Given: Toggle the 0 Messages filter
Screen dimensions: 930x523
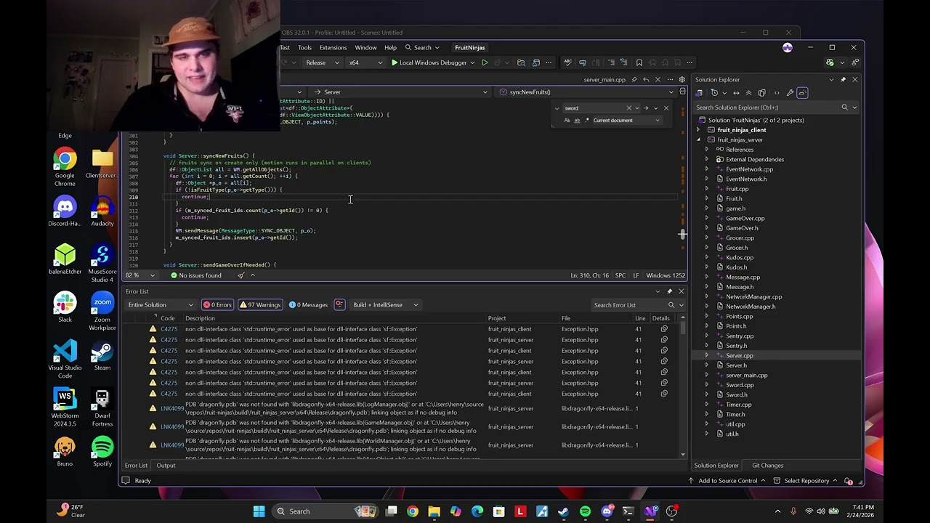Looking at the screenshot, I should tap(309, 305).
